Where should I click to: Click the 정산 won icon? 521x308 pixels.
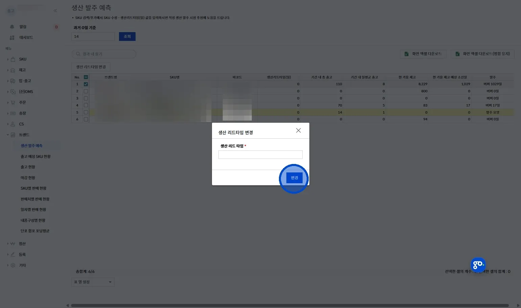tap(13, 244)
